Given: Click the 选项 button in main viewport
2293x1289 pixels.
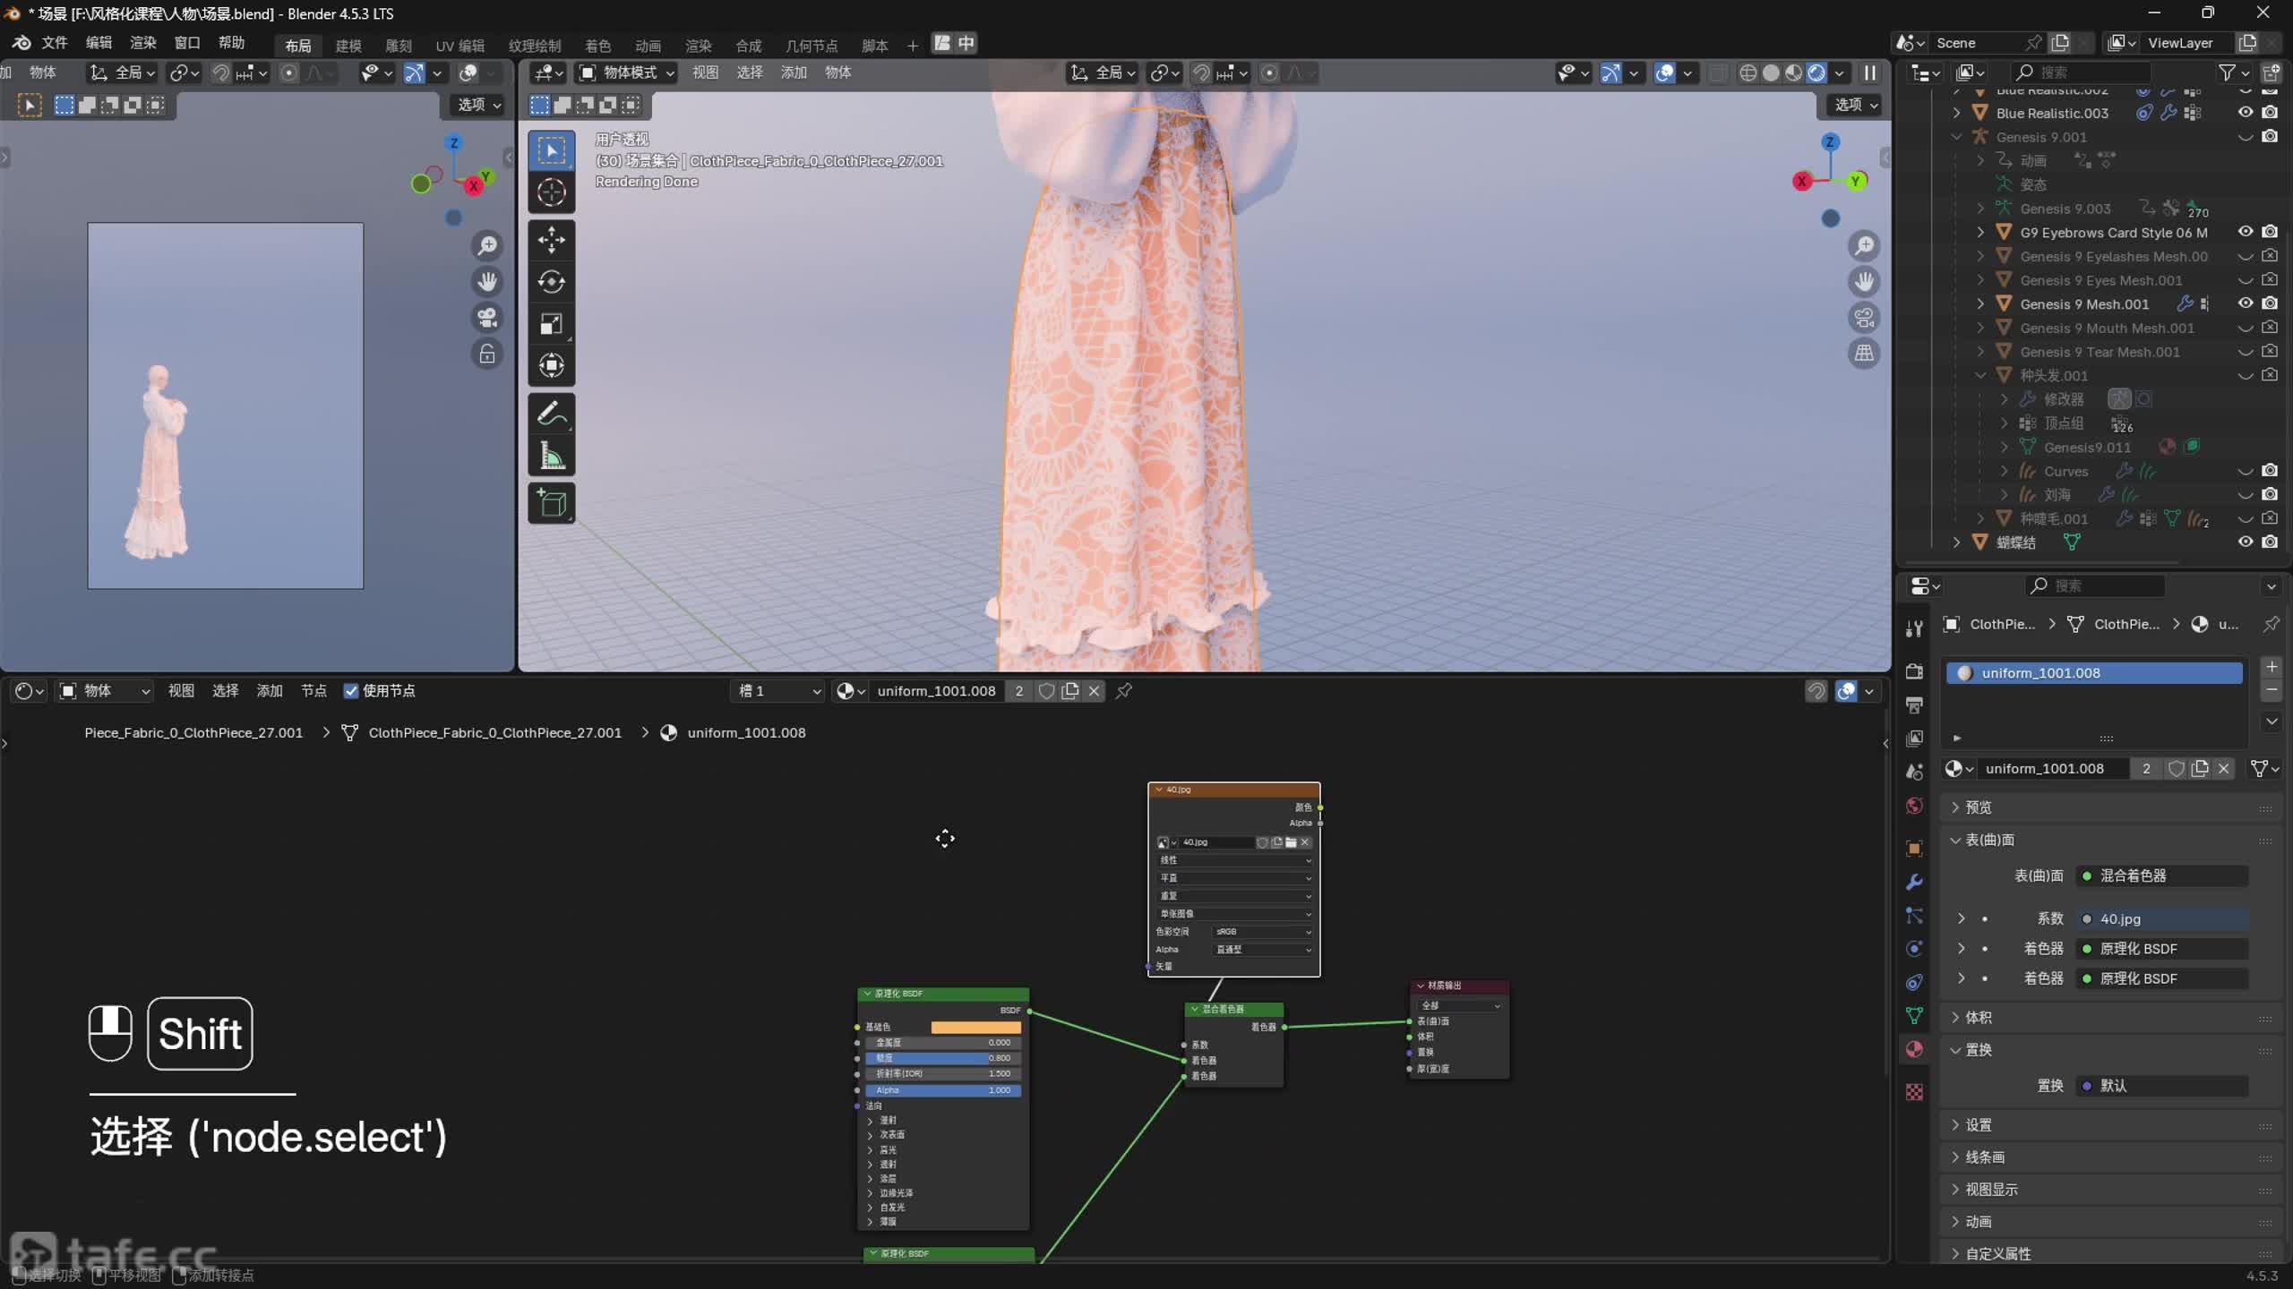Looking at the screenshot, I should coord(1855,105).
